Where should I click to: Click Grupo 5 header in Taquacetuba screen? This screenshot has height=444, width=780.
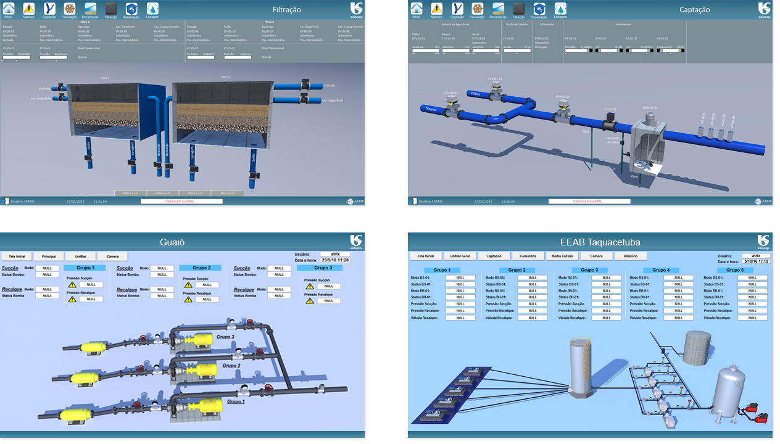(x=734, y=270)
